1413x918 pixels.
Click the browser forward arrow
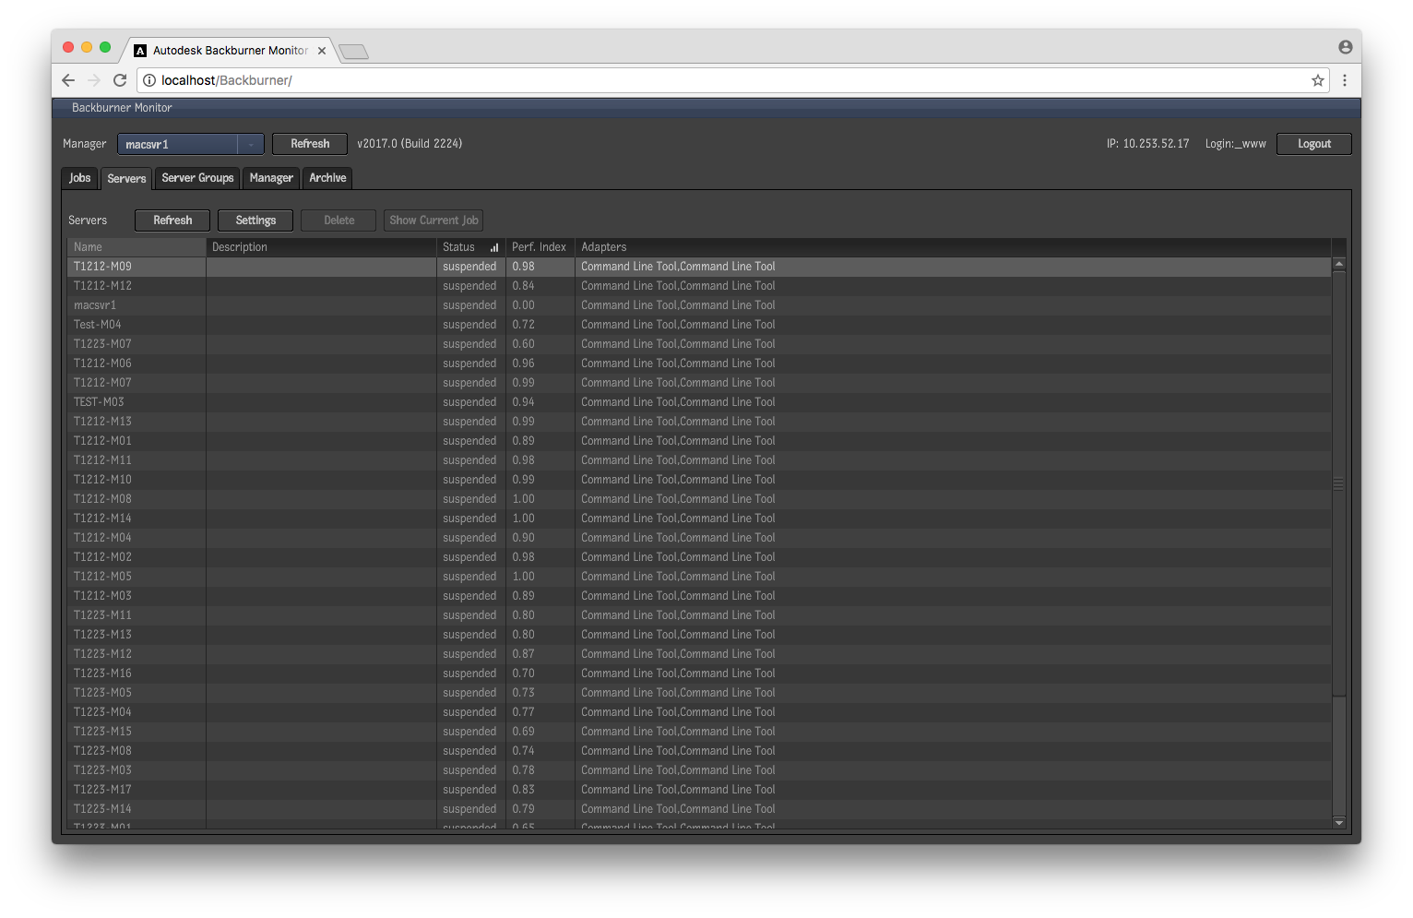tap(93, 80)
